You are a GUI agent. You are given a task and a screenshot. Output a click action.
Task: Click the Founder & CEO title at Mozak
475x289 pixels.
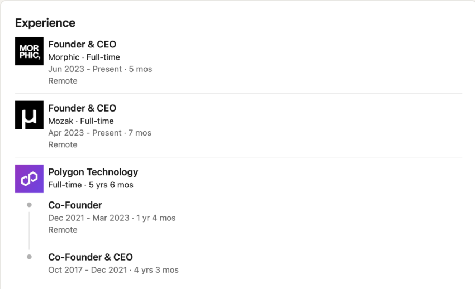pyautogui.click(x=82, y=108)
